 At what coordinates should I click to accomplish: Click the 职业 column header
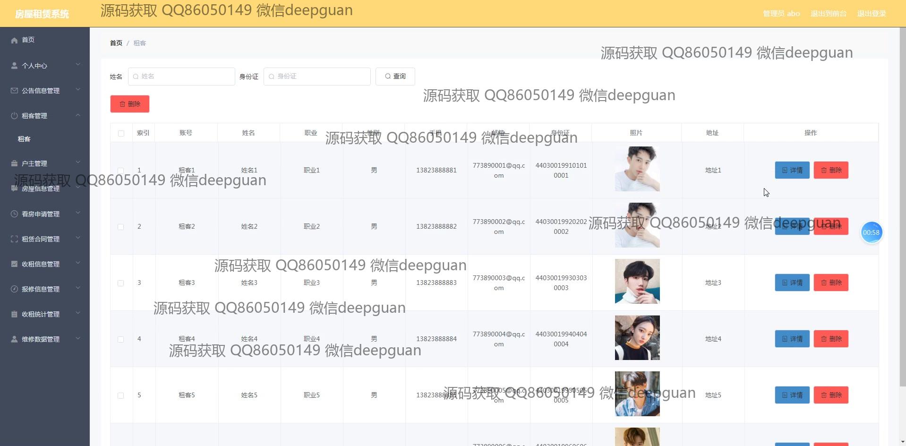pos(311,133)
